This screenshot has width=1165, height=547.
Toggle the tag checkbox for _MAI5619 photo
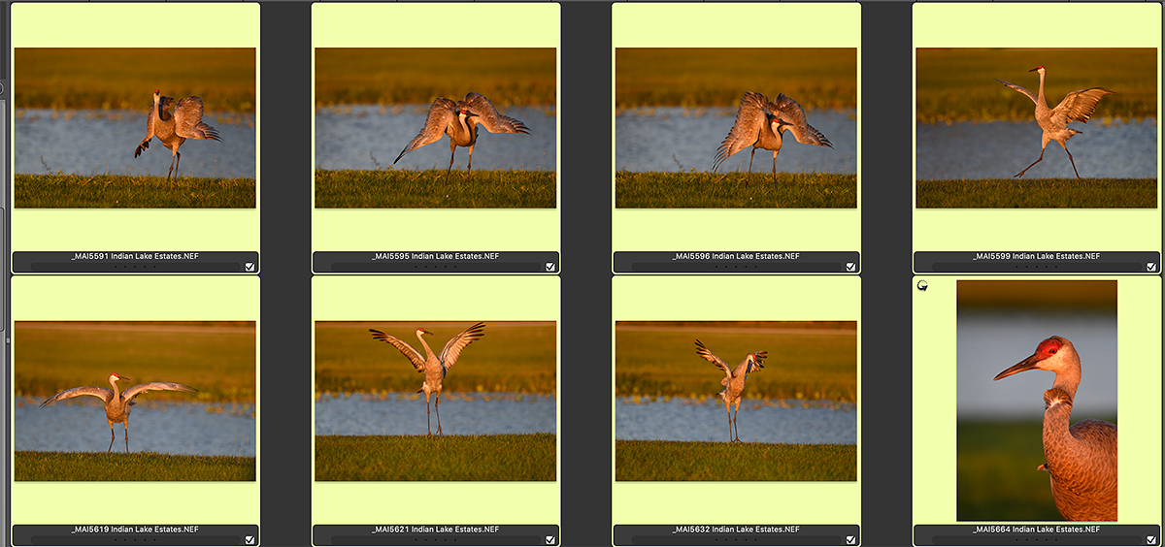tap(250, 540)
